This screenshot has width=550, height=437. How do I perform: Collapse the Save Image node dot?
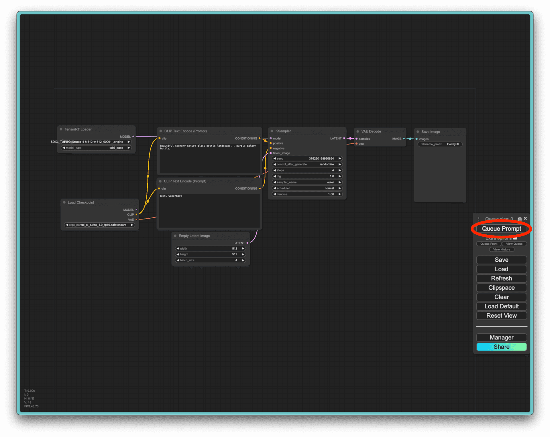click(x=418, y=132)
